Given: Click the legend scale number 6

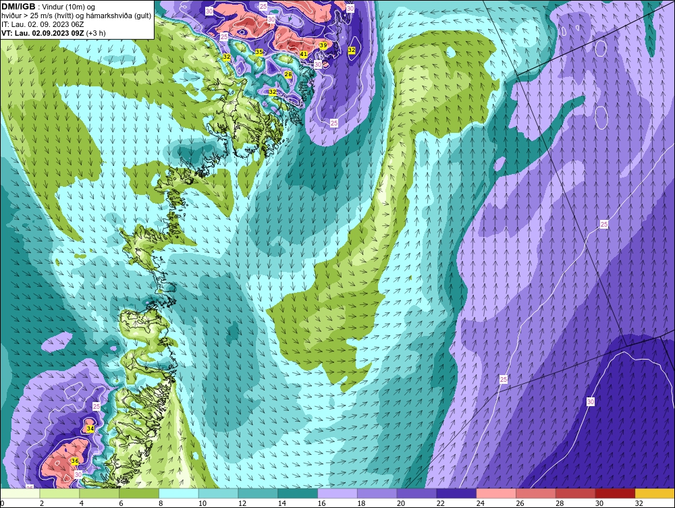Looking at the screenshot, I should 121,503.
